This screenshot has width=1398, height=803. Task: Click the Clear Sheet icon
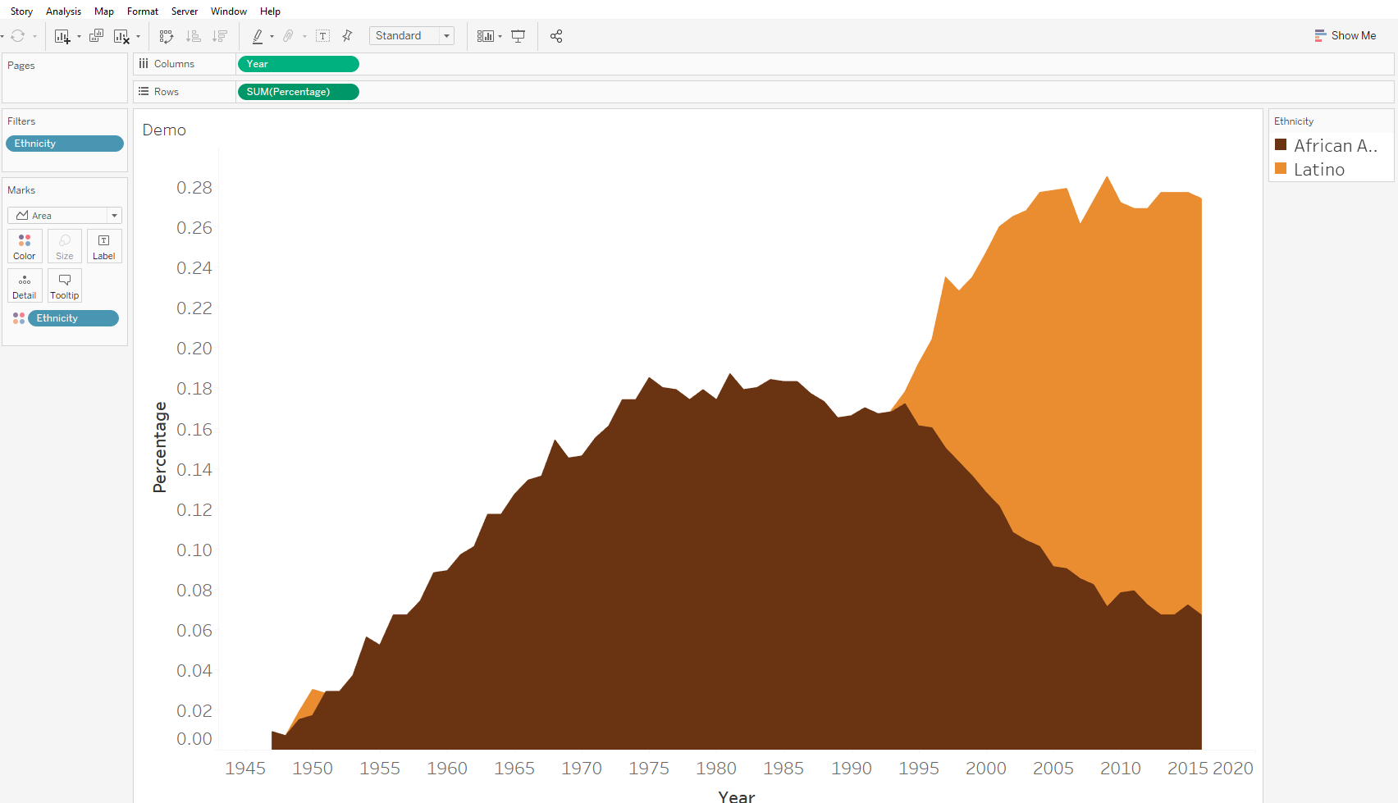coord(121,36)
